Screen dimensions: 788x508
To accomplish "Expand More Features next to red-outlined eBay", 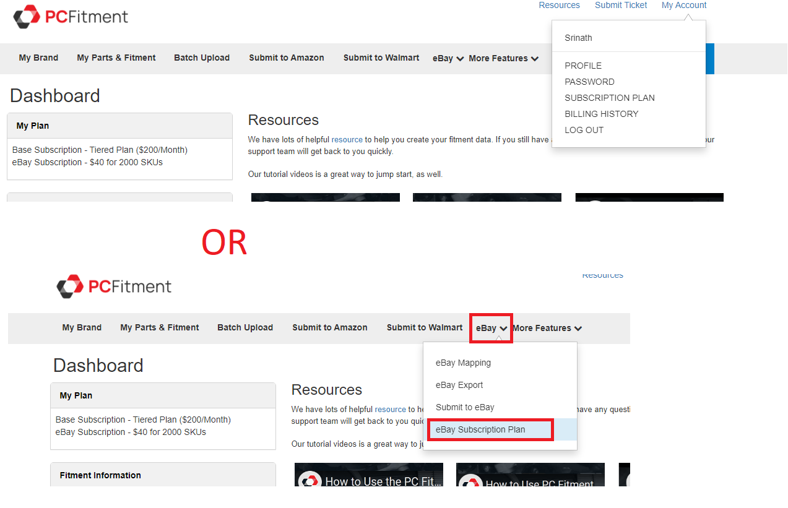I will click(x=547, y=328).
